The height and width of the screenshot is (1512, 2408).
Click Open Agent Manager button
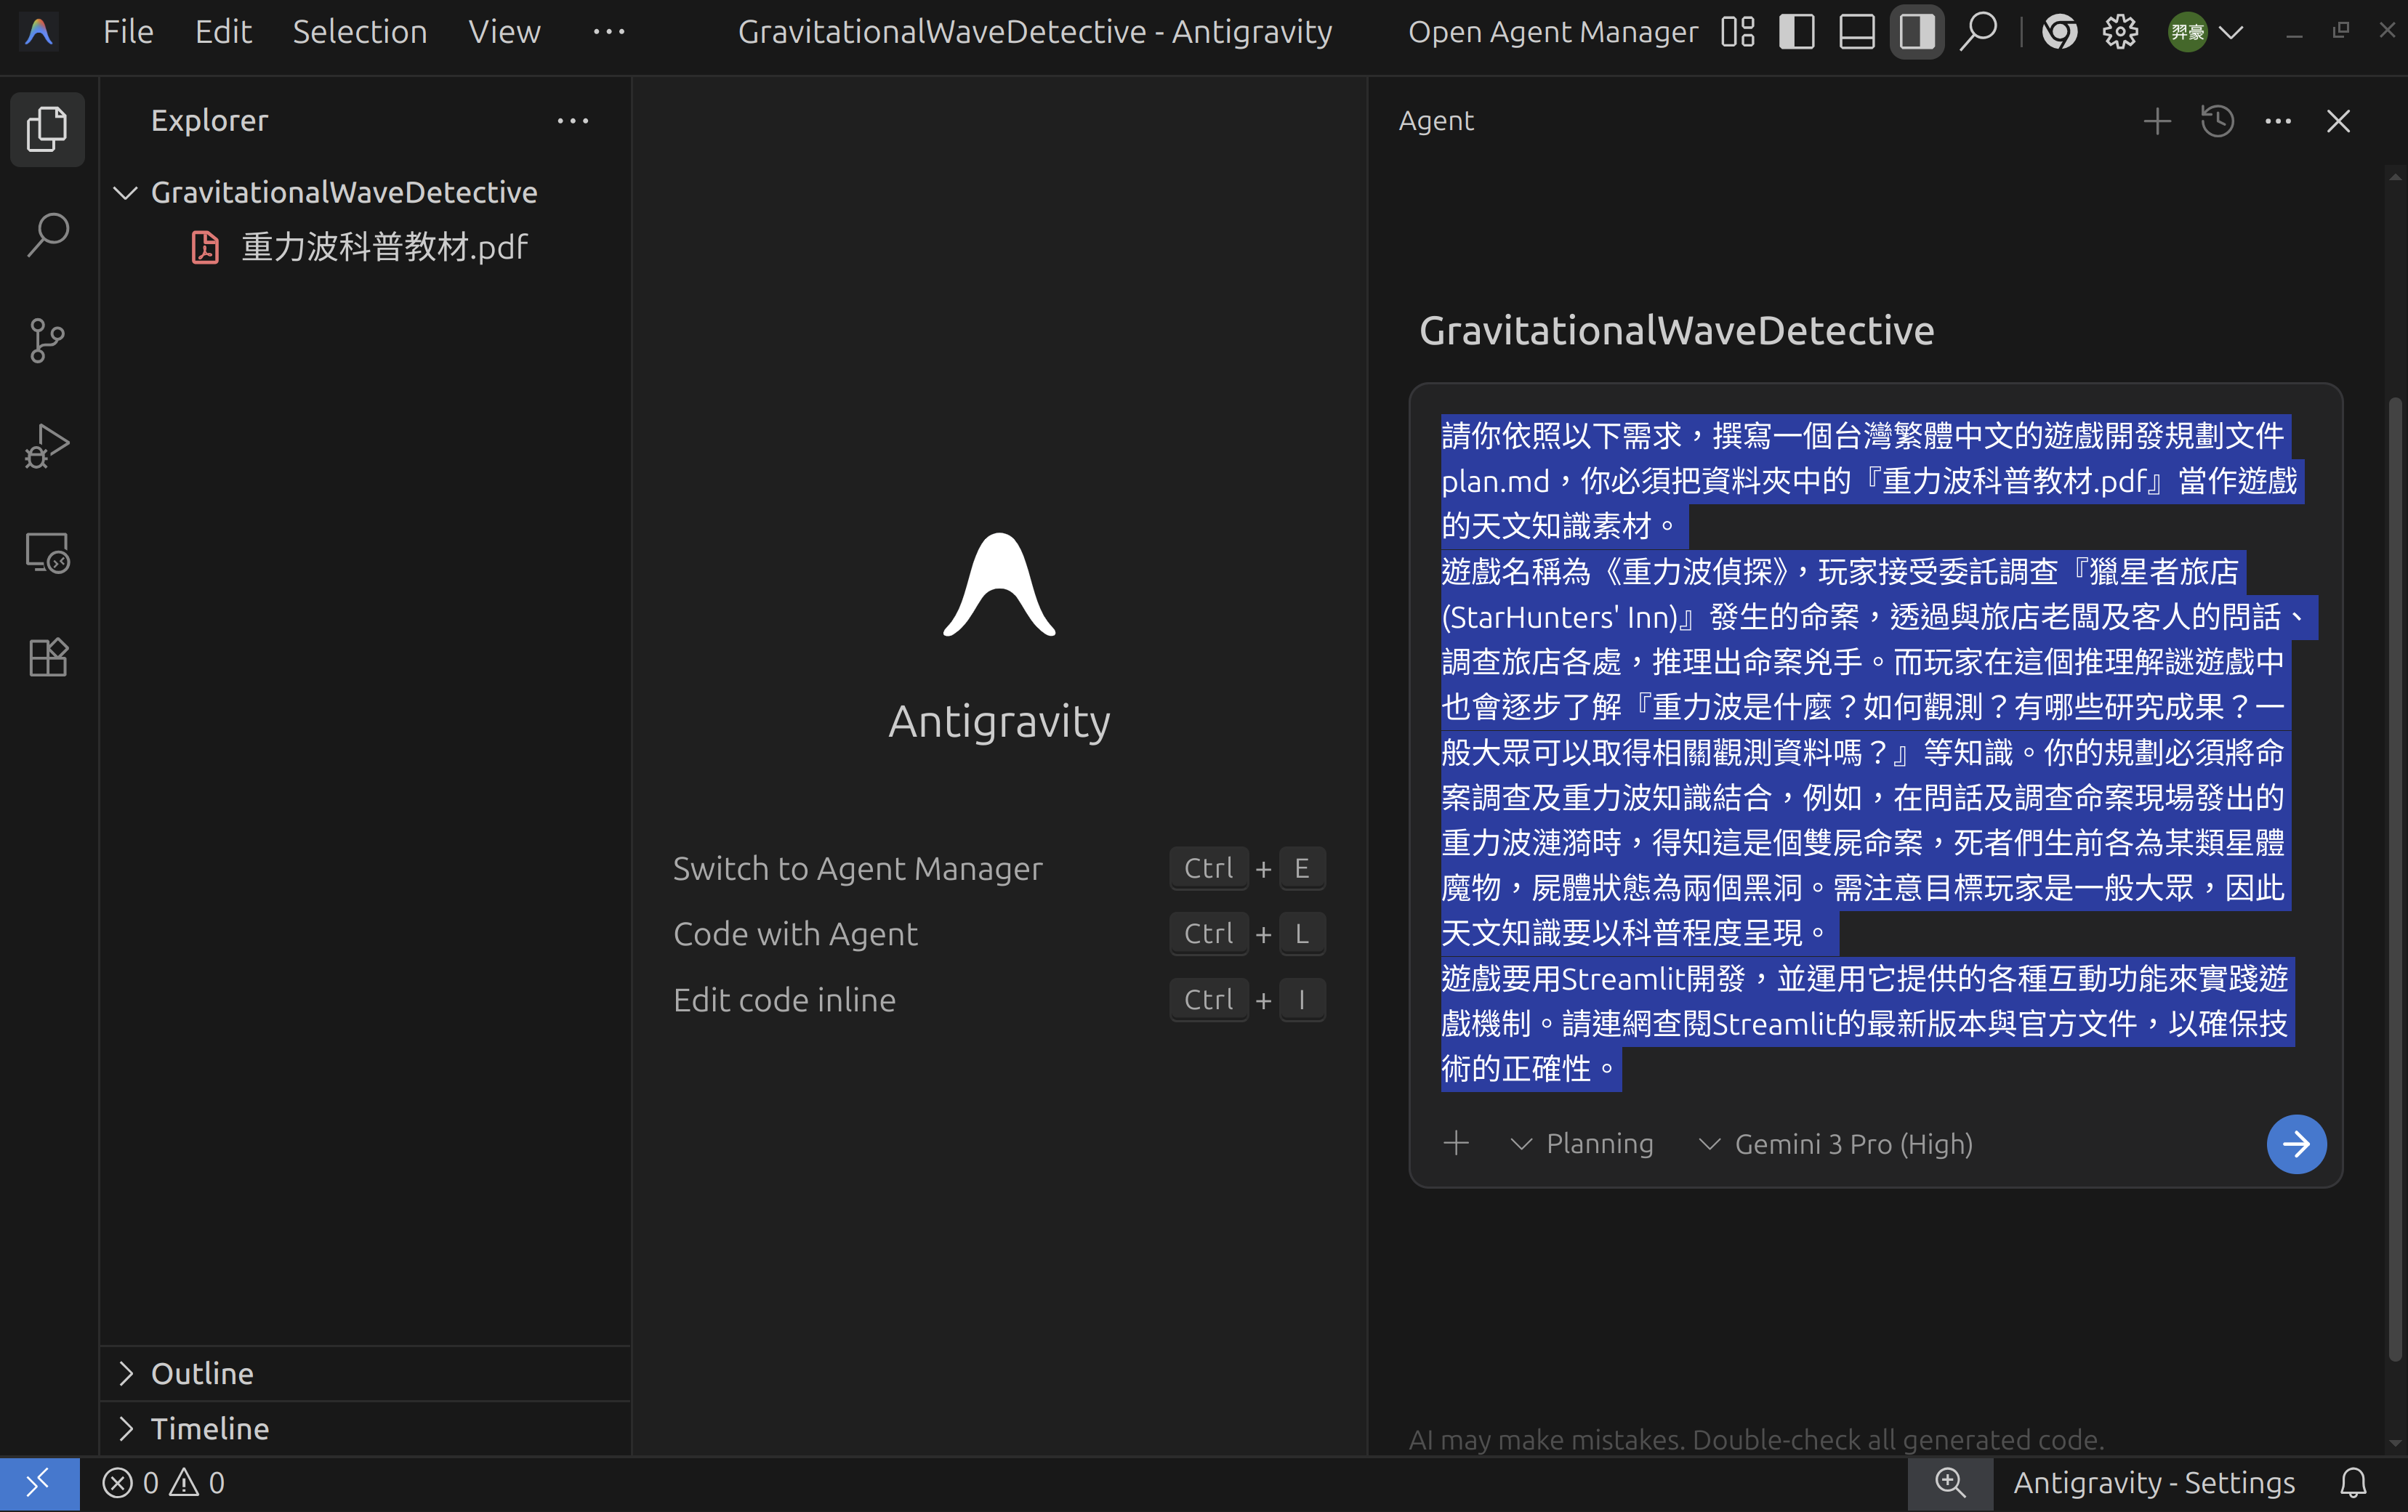[x=1552, y=32]
